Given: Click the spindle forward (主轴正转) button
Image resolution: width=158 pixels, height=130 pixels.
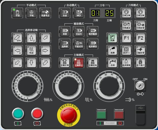Looking at the screenshot, I should coord(65,62).
